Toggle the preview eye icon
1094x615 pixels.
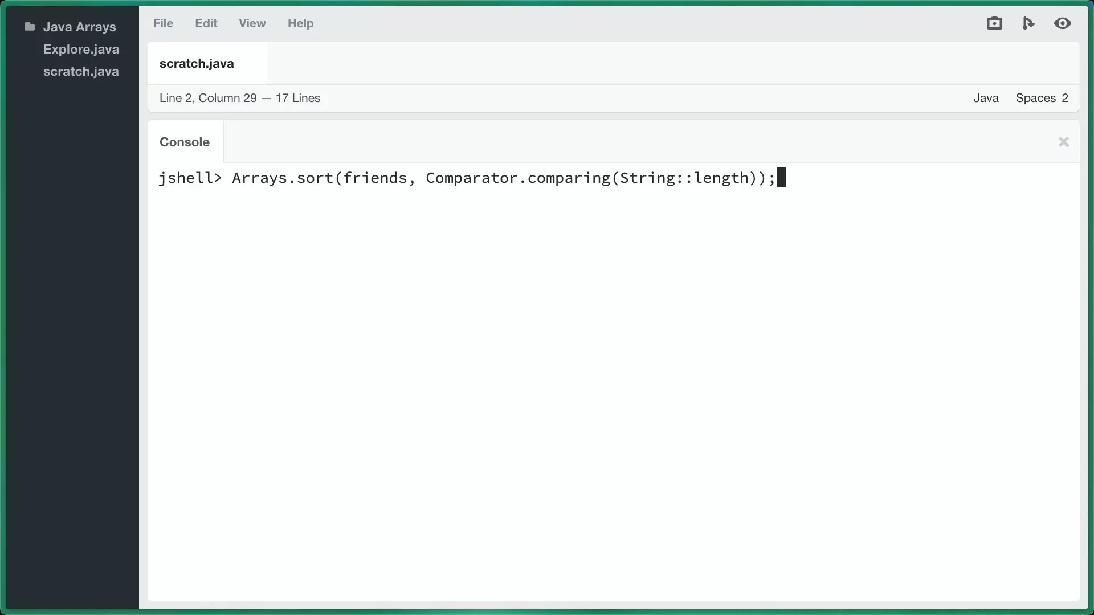point(1063,23)
